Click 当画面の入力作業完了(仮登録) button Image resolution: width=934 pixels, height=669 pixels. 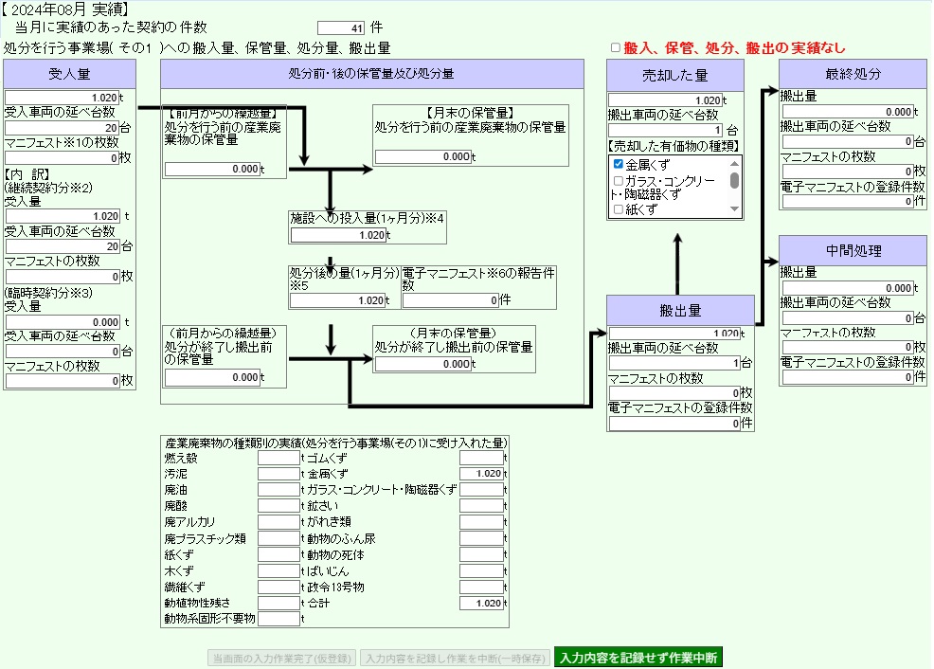pos(281,659)
